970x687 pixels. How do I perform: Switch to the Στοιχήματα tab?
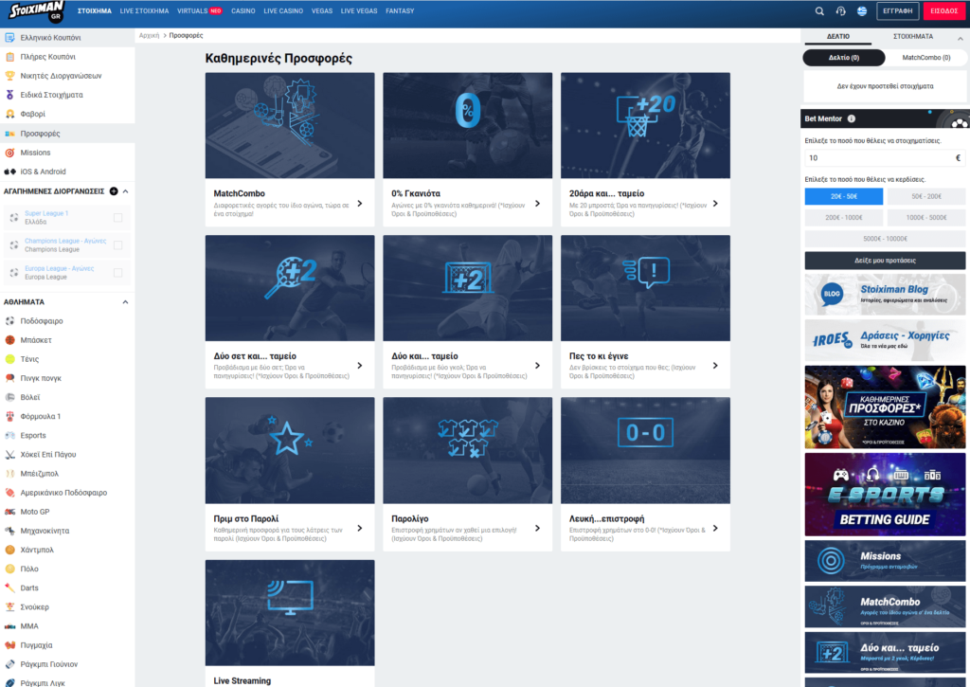click(x=913, y=37)
